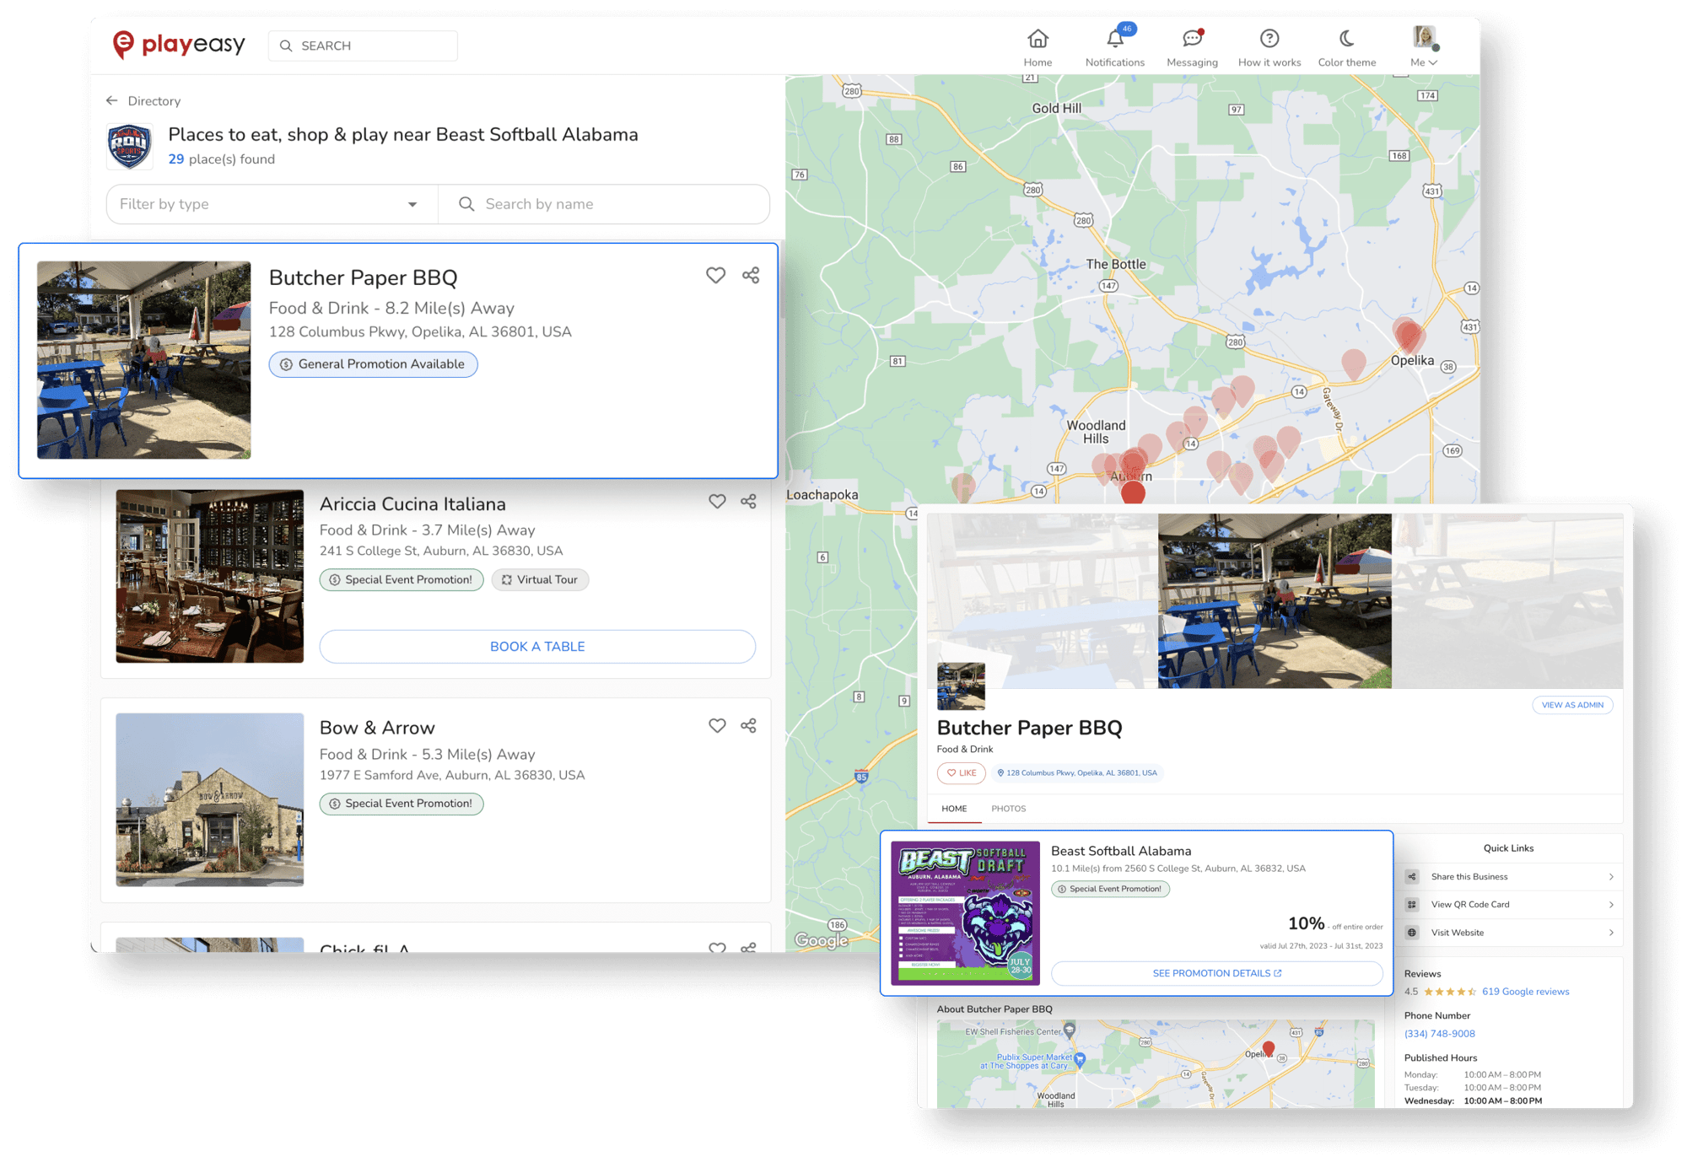Share Ariccia Cucina Italiana listing

[748, 501]
